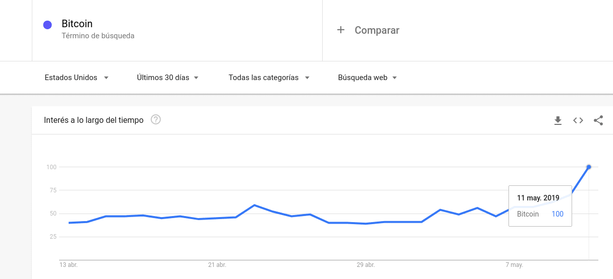The width and height of the screenshot is (613, 279).
Task: Click the plus icon next to Comparar
Action: pyautogui.click(x=341, y=30)
